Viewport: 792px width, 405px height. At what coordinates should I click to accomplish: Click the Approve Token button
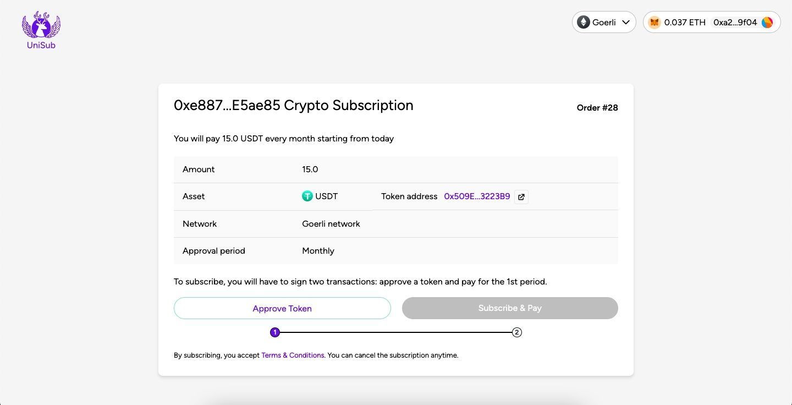(x=282, y=308)
